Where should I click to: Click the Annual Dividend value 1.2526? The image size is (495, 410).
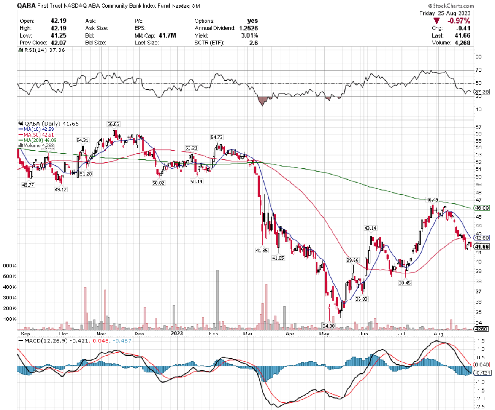(248, 28)
